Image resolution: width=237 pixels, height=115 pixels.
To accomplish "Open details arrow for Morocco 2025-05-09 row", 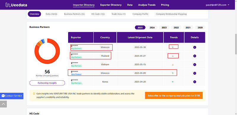I will point(195,73).
